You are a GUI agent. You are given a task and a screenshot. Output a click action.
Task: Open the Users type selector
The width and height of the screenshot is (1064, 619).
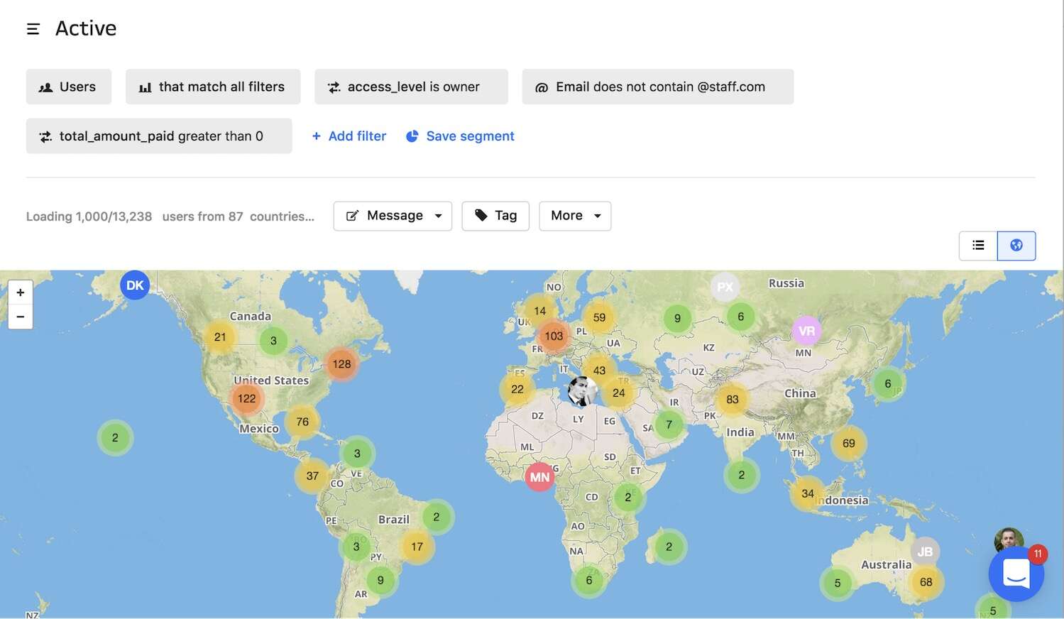tap(69, 87)
